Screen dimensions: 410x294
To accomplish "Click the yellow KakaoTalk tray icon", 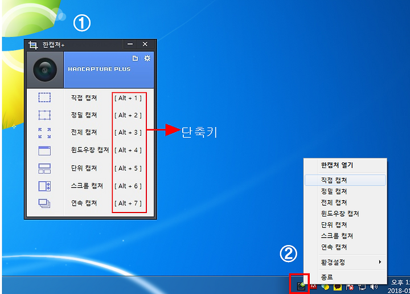I will click(338, 287).
